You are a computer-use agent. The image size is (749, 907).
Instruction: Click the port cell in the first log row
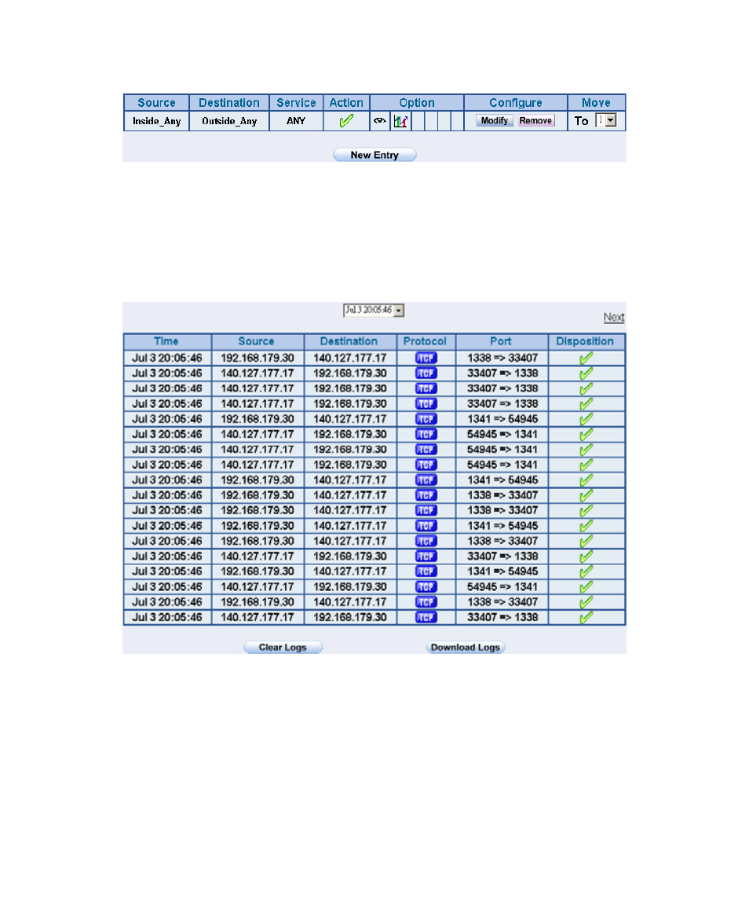(502, 358)
